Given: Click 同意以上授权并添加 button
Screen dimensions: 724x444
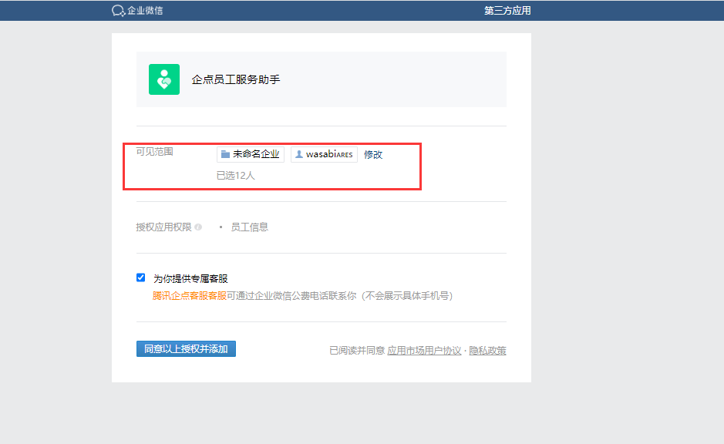Looking at the screenshot, I should (186, 349).
